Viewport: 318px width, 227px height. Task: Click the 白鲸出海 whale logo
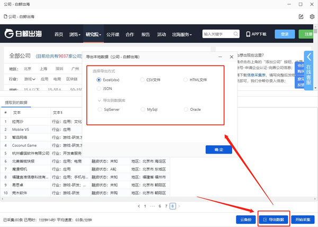[23, 34]
